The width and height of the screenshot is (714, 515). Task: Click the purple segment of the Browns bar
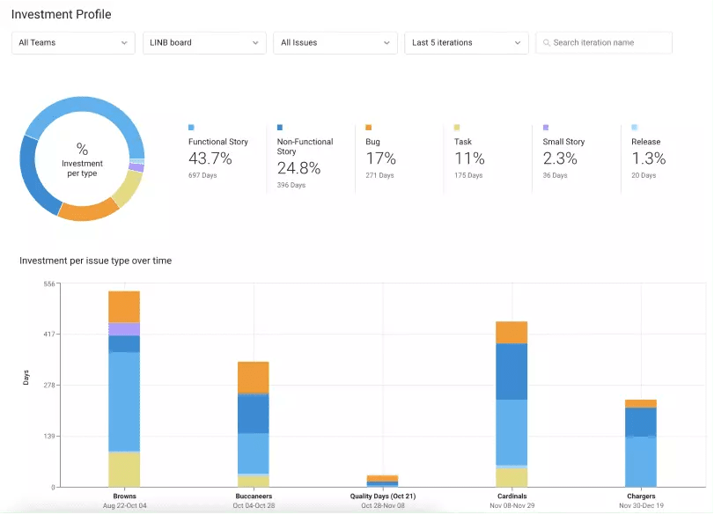tap(124, 329)
